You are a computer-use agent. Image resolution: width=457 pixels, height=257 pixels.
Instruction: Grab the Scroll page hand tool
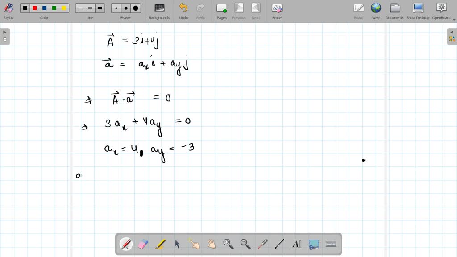(211, 244)
